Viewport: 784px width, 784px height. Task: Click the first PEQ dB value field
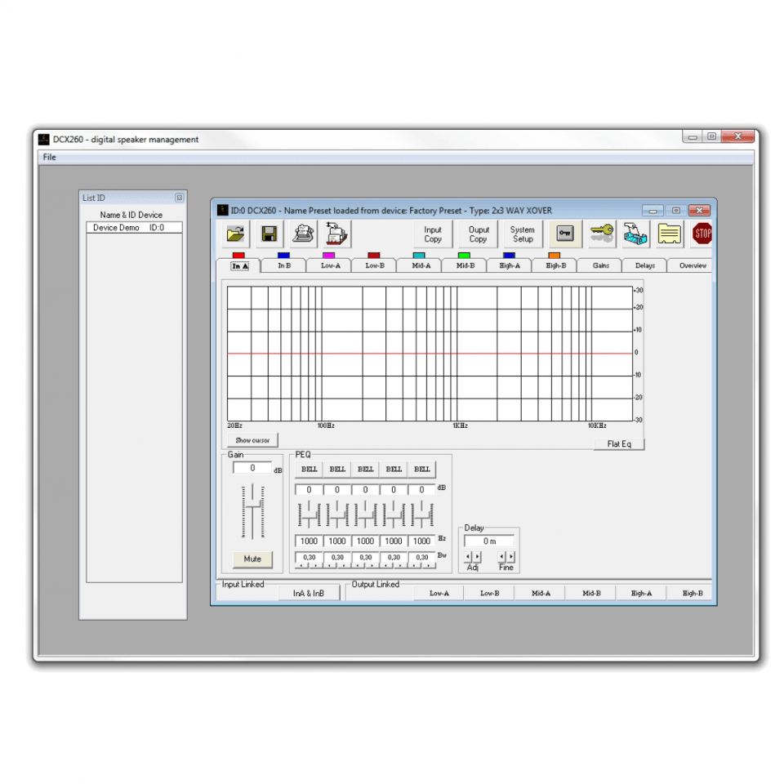coord(309,490)
